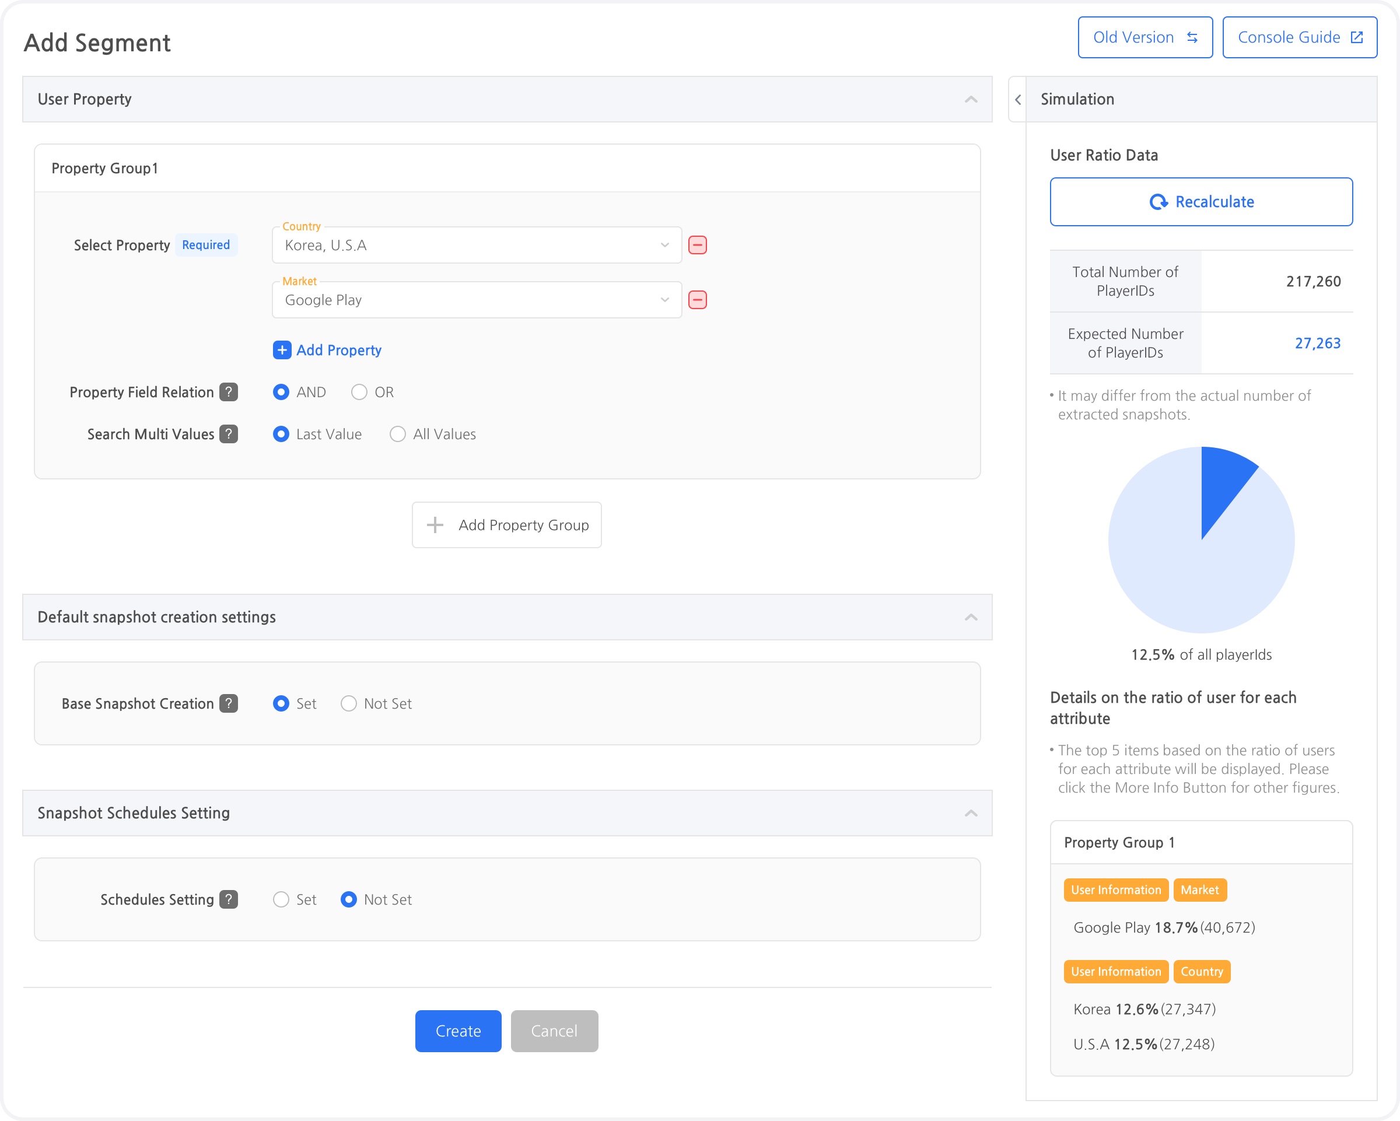Click the Recalculate button
This screenshot has height=1121, width=1400.
tap(1200, 202)
